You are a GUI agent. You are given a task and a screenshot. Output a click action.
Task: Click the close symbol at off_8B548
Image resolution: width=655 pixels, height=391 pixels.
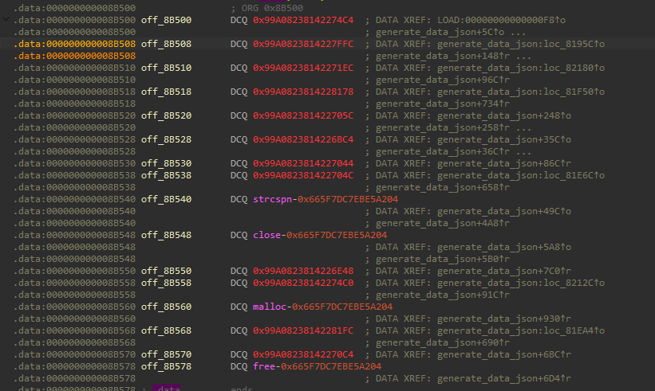(x=267, y=235)
